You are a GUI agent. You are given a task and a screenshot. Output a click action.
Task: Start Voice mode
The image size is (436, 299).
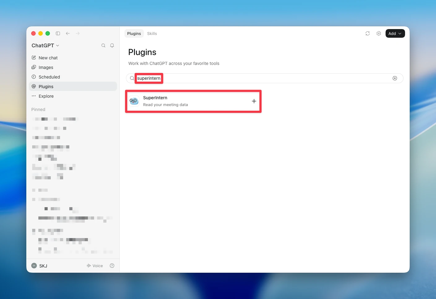pyautogui.click(x=95, y=266)
